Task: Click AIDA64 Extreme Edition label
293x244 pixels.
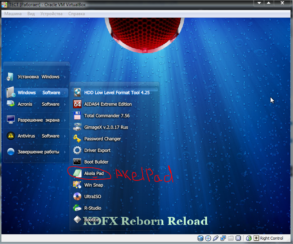Action: (108, 104)
